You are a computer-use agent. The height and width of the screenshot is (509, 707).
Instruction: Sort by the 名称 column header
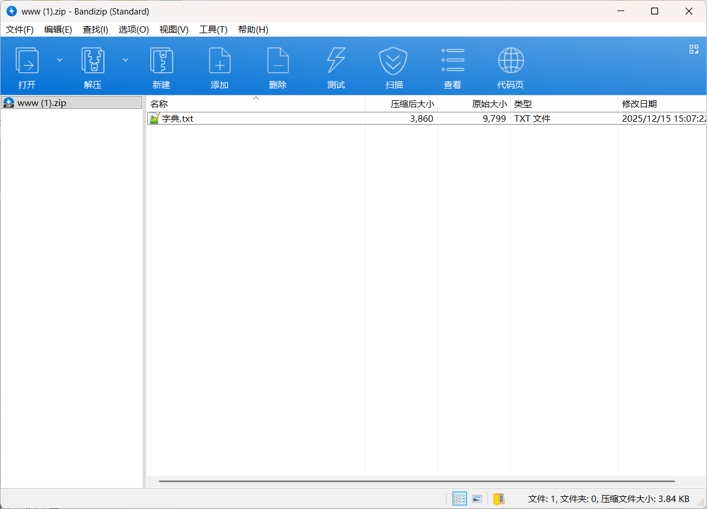pos(256,104)
